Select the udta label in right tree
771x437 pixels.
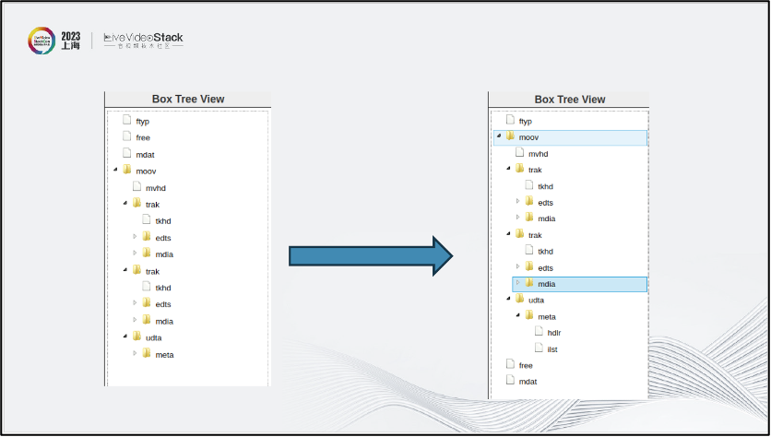pos(536,300)
